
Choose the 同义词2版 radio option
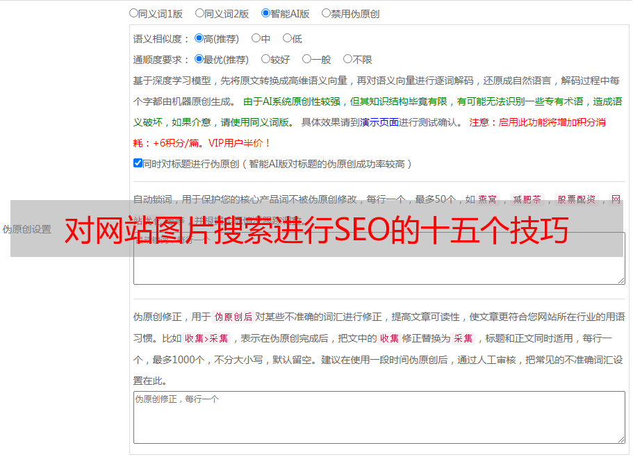(x=200, y=13)
